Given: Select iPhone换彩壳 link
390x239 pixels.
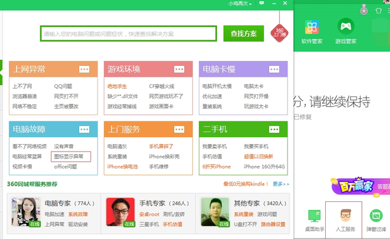Looking at the screenshot, I should pyautogui.click(x=164, y=157).
